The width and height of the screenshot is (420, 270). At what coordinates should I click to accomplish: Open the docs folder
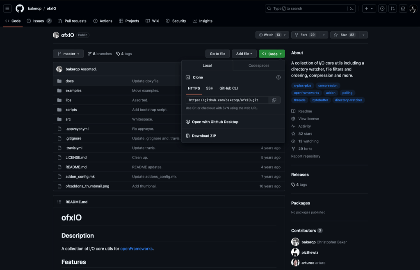pos(70,81)
